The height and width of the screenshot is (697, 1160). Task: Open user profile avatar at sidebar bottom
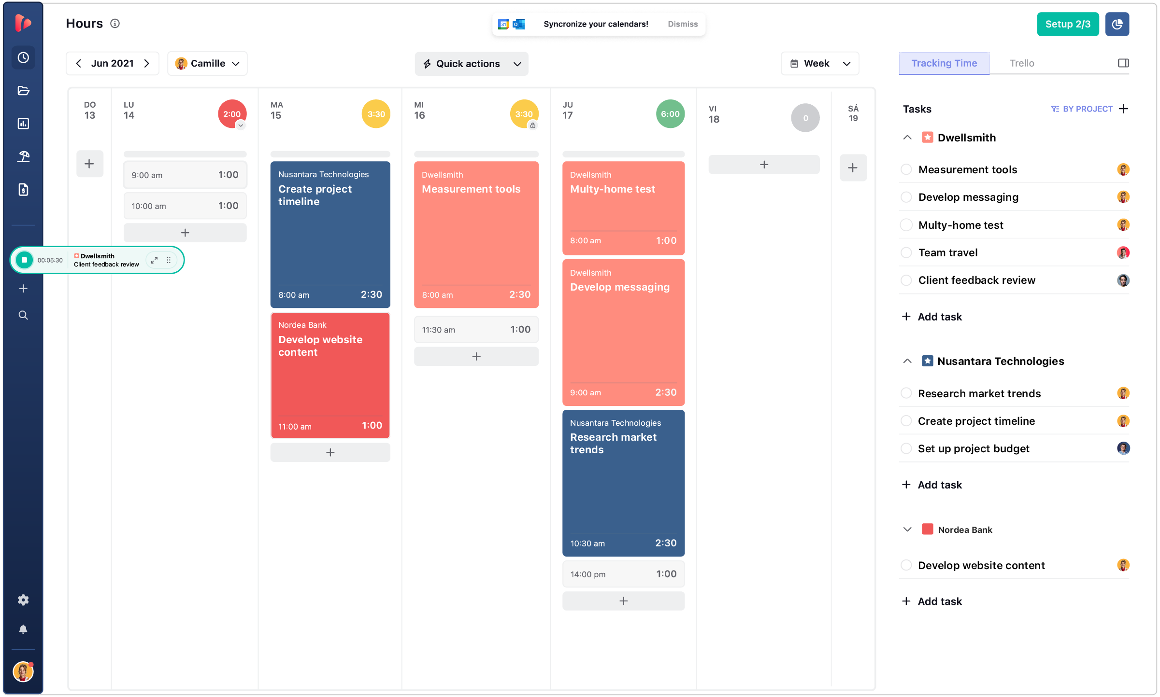pos(23,671)
